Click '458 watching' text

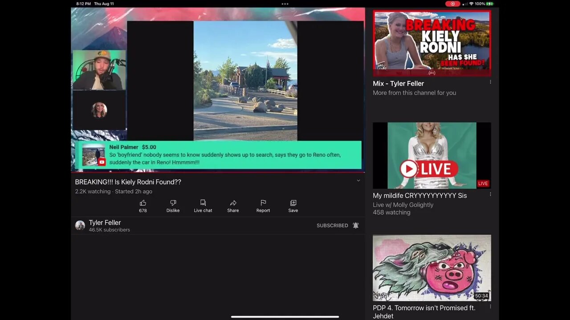click(391, 212)
